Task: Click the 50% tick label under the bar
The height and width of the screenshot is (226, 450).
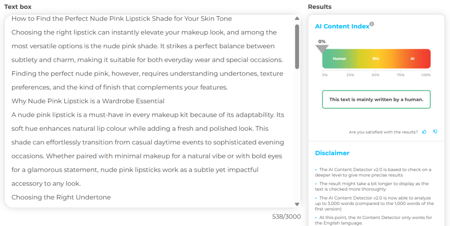Action: [375, 75]
